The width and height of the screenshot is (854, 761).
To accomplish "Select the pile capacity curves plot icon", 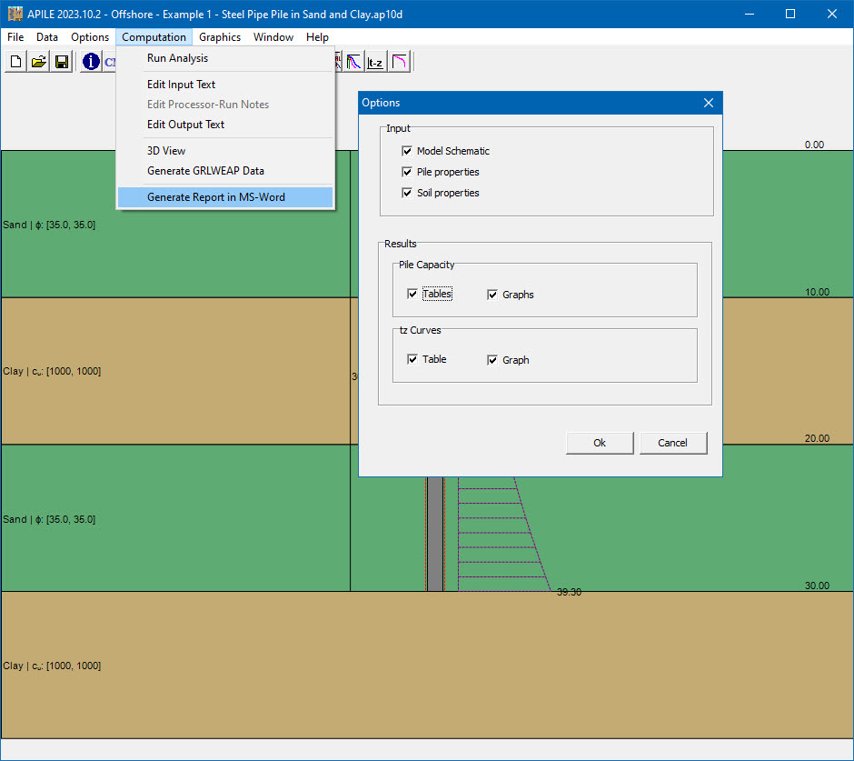I will pos(353,61).
